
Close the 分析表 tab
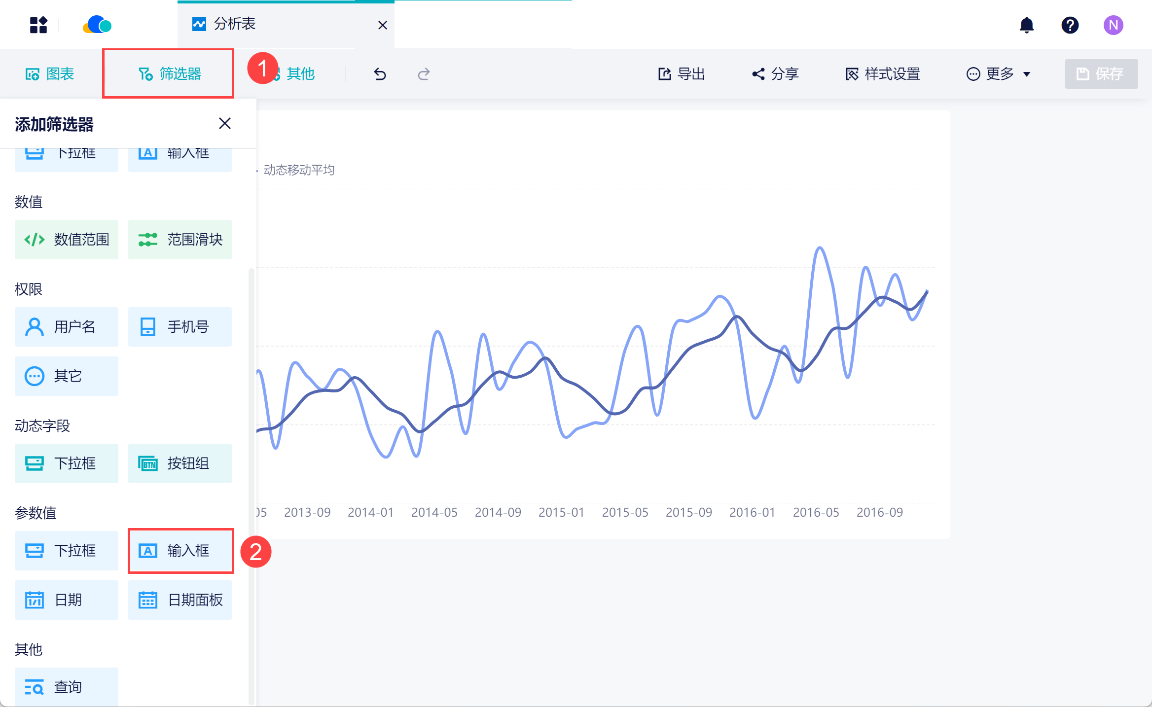coord(382,25)
